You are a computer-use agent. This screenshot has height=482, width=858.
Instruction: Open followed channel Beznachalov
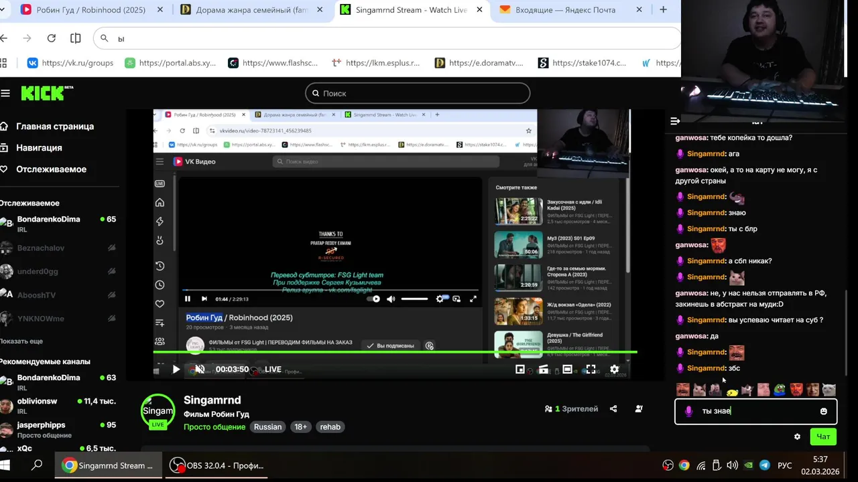coord(59,248)
